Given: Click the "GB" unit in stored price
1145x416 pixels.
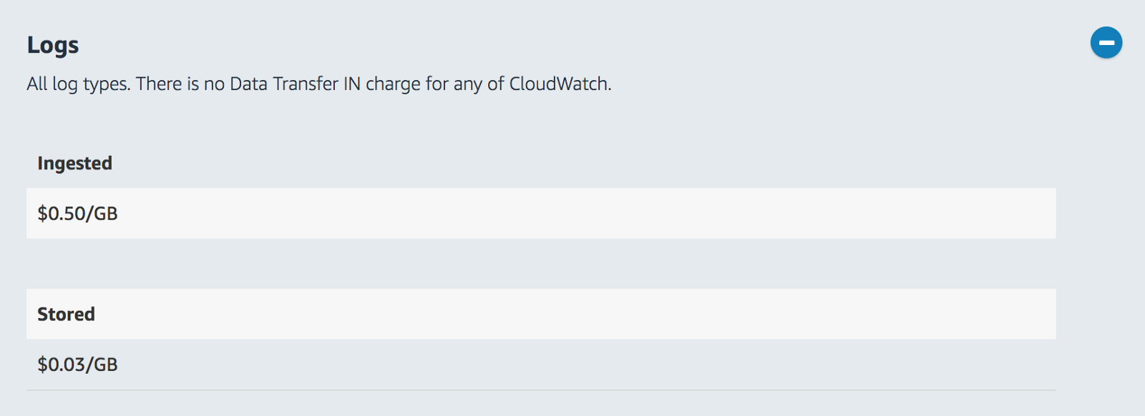Looking at the screenshot, I should [106, 365].
